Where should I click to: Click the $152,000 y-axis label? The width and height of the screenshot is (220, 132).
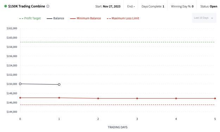(12, 75)
